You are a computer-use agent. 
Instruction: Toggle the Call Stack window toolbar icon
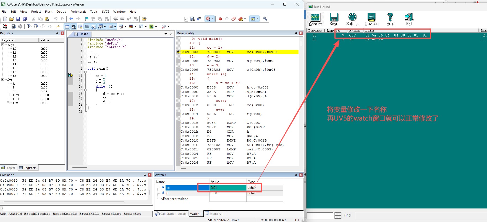(x=94, y=27)
